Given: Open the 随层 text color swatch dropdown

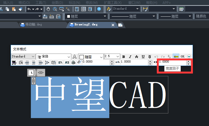Looking at the screenshot, I should point(91,57).
